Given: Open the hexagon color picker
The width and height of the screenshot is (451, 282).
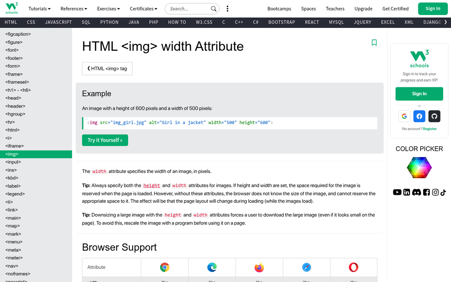Looking at the screenshot, I should pyautogui.click(x=419, y=167).
